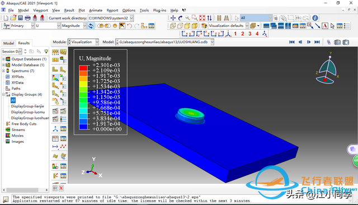
Task: Click the Pan View tool icon
Action: tap(173, 18)
